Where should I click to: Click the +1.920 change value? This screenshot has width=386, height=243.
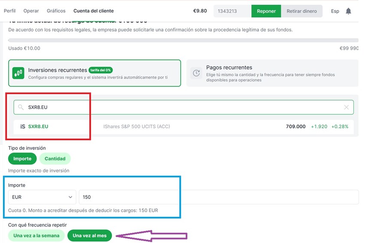(x=319, y=126)
